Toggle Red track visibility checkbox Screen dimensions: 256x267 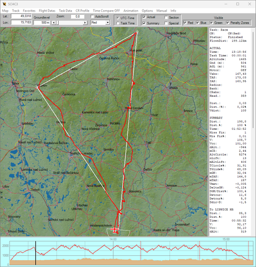185,23
